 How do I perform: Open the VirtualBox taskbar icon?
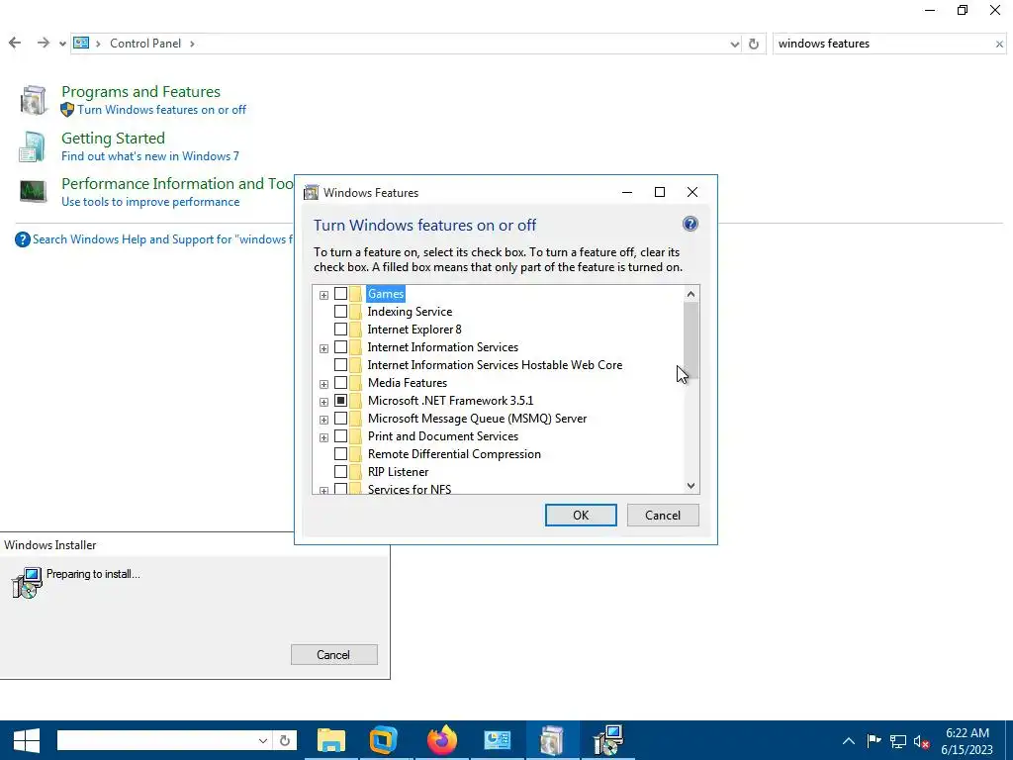pyautogui.click(x=383, y=740)
